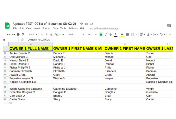Select the 'Carr Brian D' cell

point(31,96)
